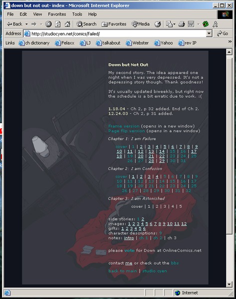
Task: Open the Mail toolbar icon
Action: tap(171, 24)
